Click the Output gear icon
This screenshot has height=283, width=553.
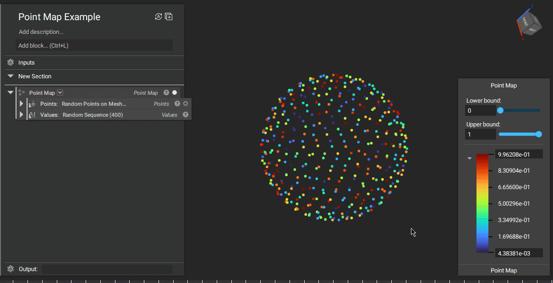[x=11, y=269]
